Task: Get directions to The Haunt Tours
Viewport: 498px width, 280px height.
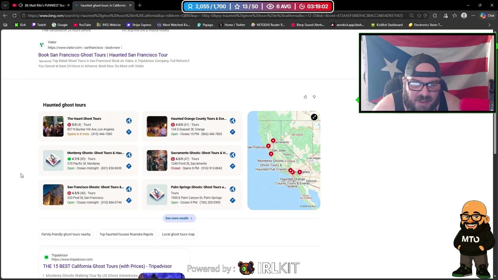Action: tap(129, 132)
